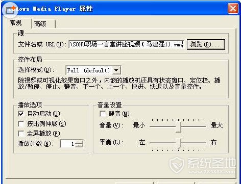The width and height of the screenshot is (241, 184).
Task: Click the 播放计数 number field
Action: pyautogui.click(x=68, y=144)
